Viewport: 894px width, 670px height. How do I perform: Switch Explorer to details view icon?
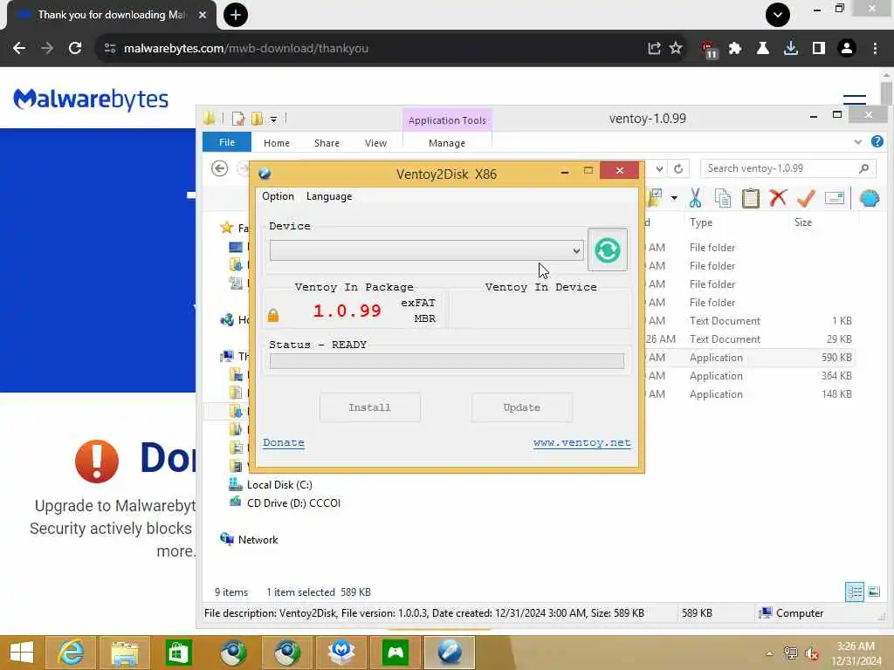click(855, 592)
